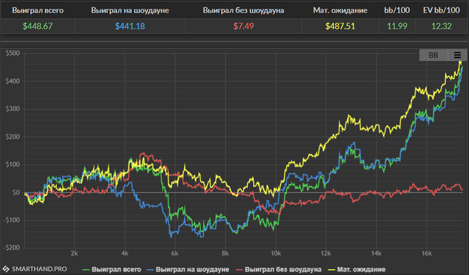Select the 12.32 EV bb/100 value
Screen dimensions: 469x275
(x=442, y=26)
